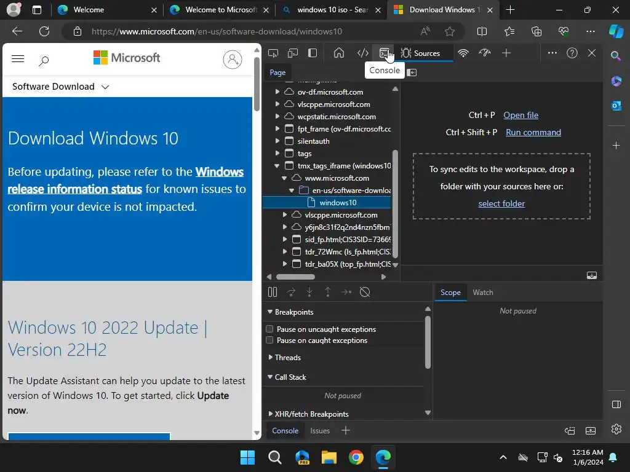Open the Performance panel gauge icon
The height and width of the screenshot is (472, 630).
(x=485, y=53)
